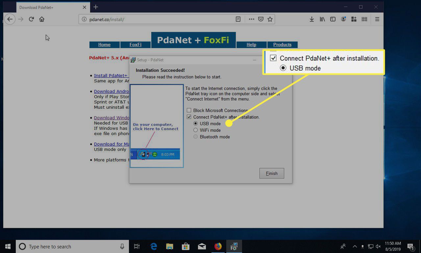Click the Type here to search box

click(72, 246)
